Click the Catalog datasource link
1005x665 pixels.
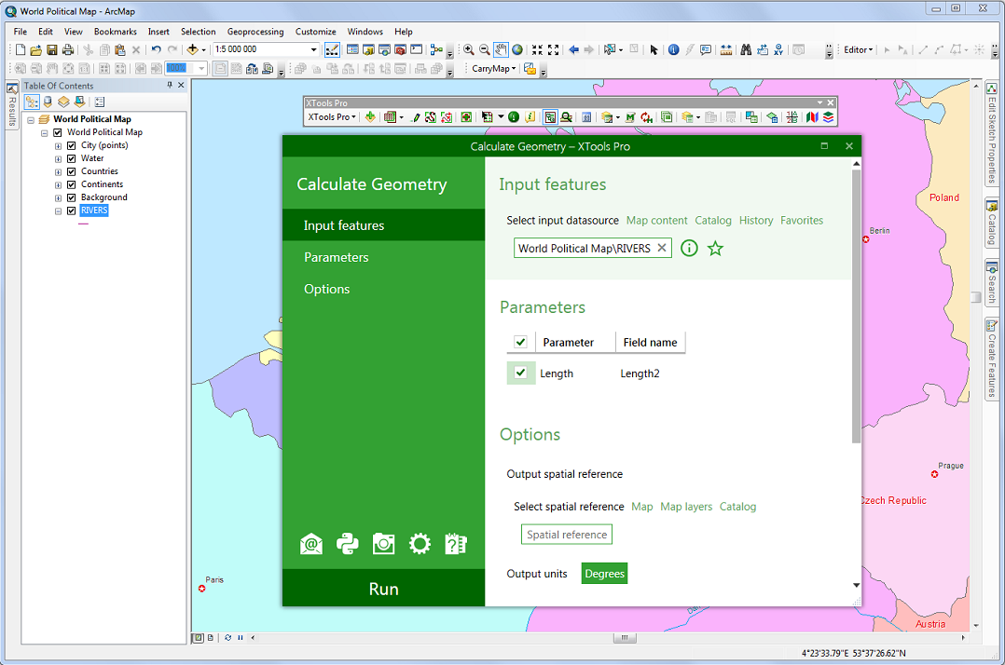click(x=712, y=220)
